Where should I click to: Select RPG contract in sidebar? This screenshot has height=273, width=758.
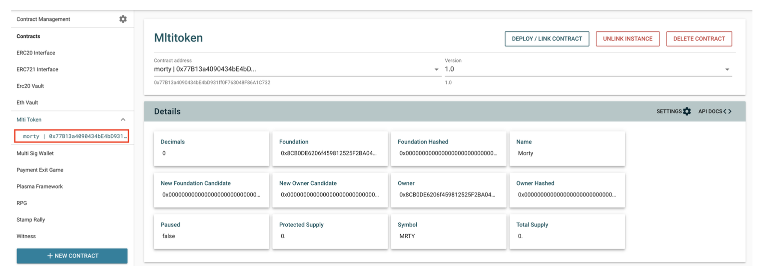[21, 203]
